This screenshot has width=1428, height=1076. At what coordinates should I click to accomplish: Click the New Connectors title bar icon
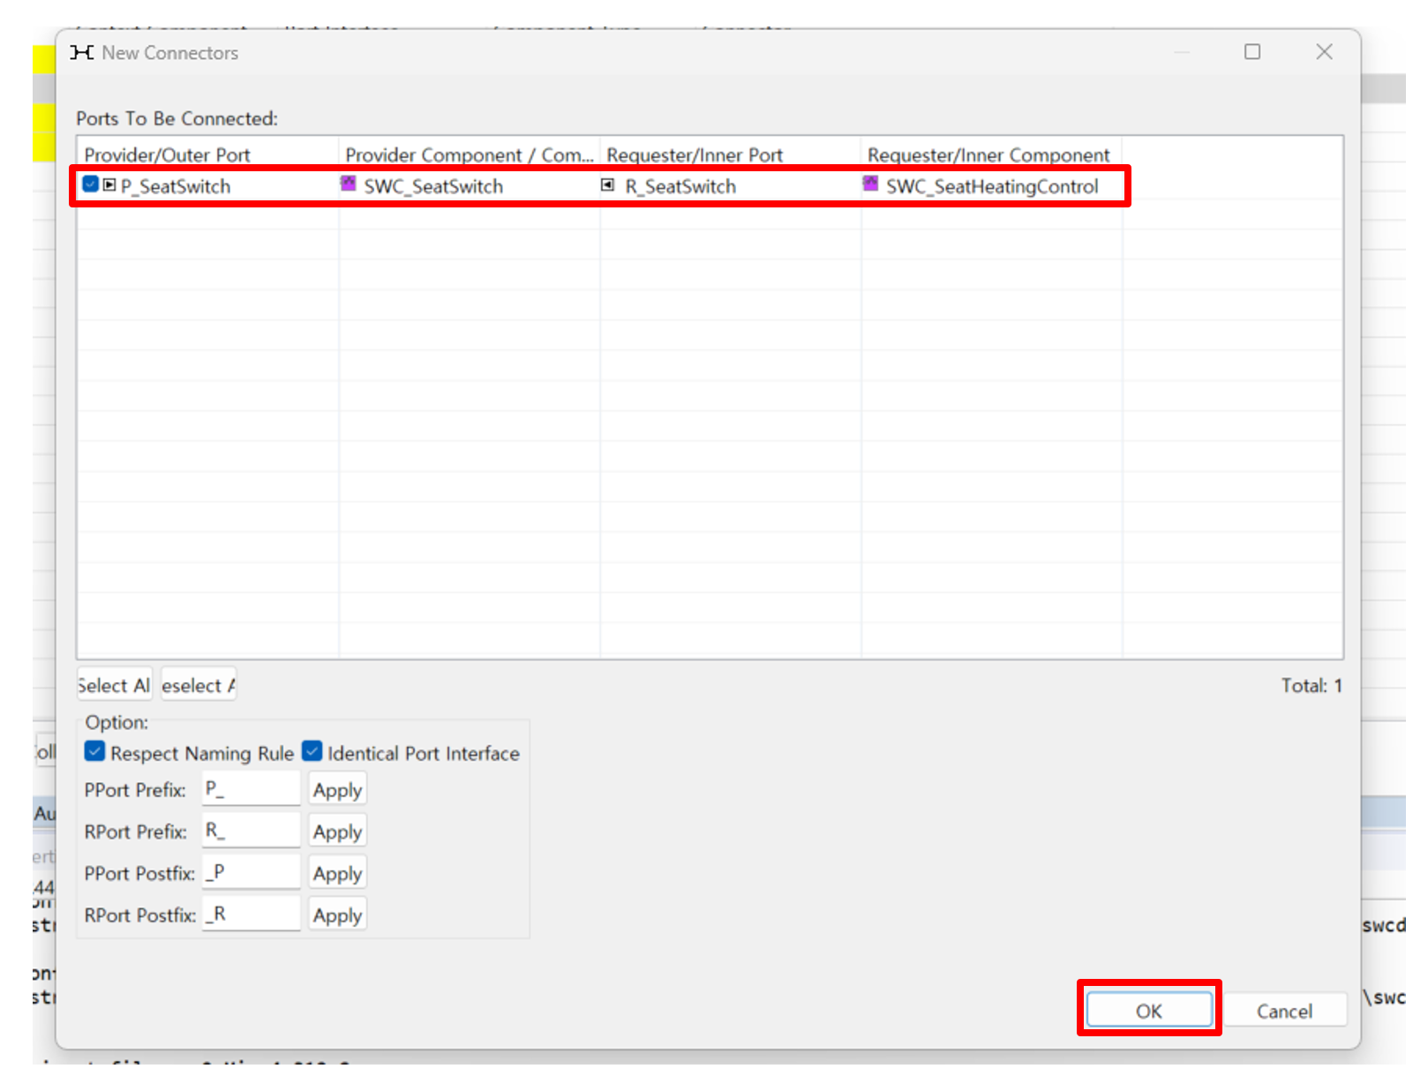tap(82, 53)
